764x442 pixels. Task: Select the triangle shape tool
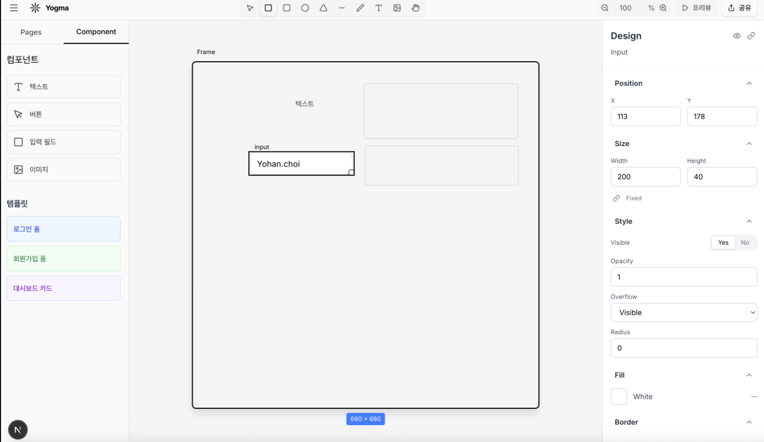click(323, 8)
